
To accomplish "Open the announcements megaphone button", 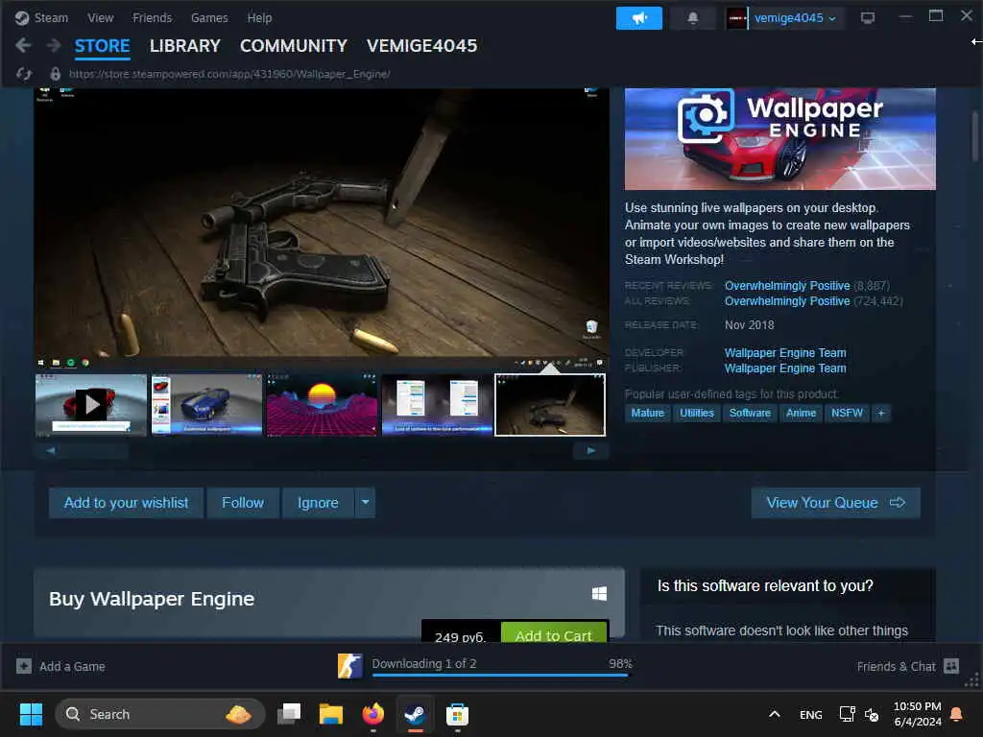I will click(638, 18).
